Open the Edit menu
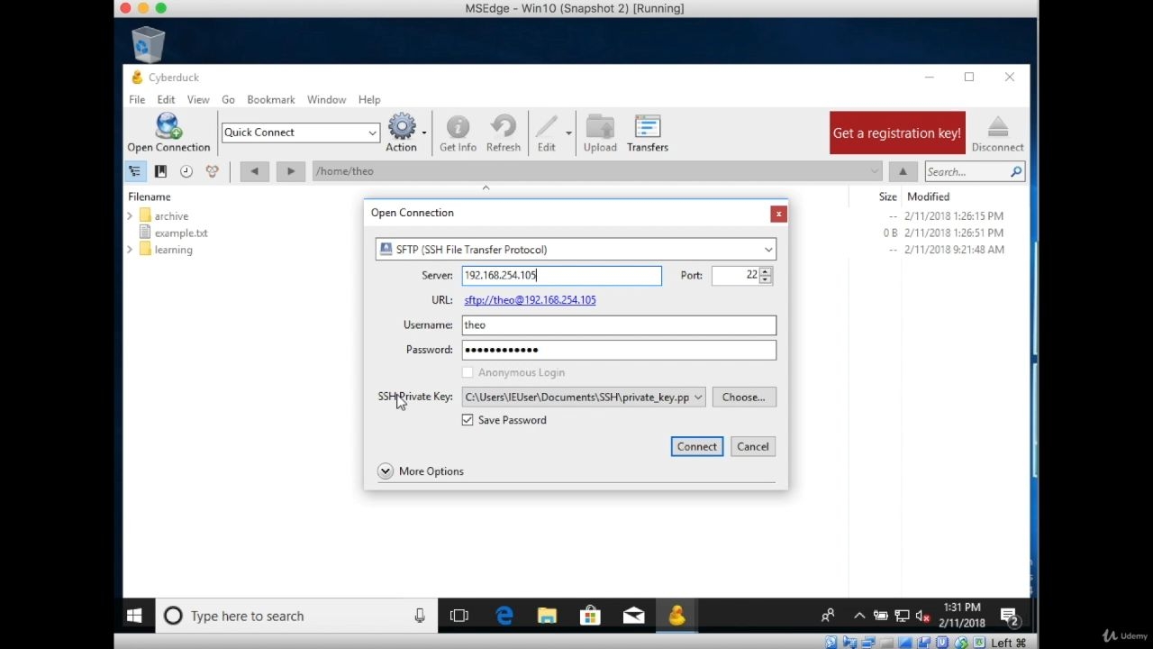Image resolution: width=1153 pixels, height=649 pixels. point(166,100)
